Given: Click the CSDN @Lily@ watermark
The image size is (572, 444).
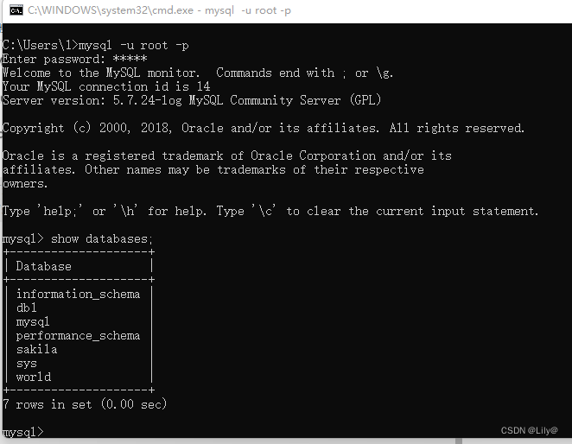Looking at the screenshot, I should pyautogui.click(x=529, y=429).
